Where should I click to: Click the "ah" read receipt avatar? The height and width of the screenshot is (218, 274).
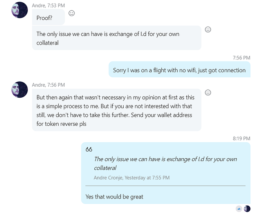point(239,209)
